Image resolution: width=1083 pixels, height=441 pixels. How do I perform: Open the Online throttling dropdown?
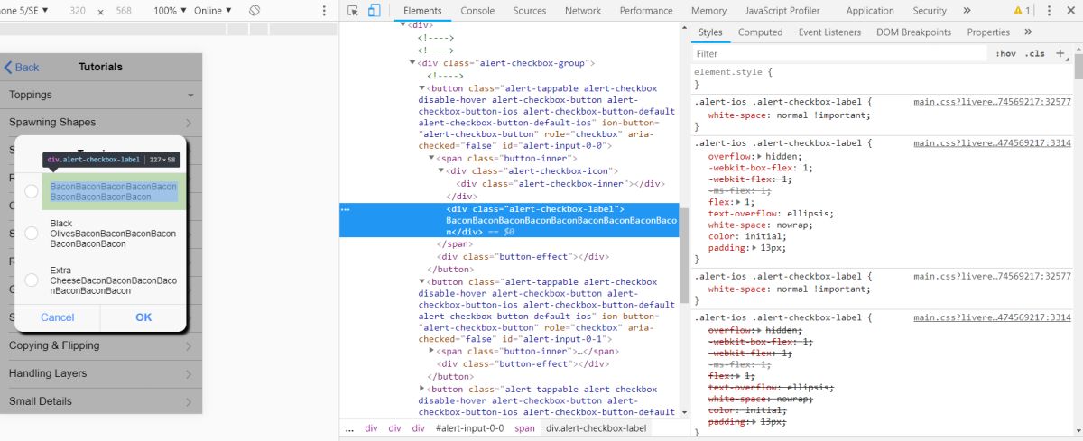213,11
